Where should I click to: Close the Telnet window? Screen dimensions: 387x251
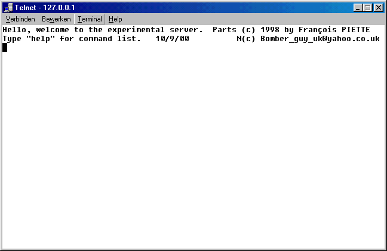point(378,8)
